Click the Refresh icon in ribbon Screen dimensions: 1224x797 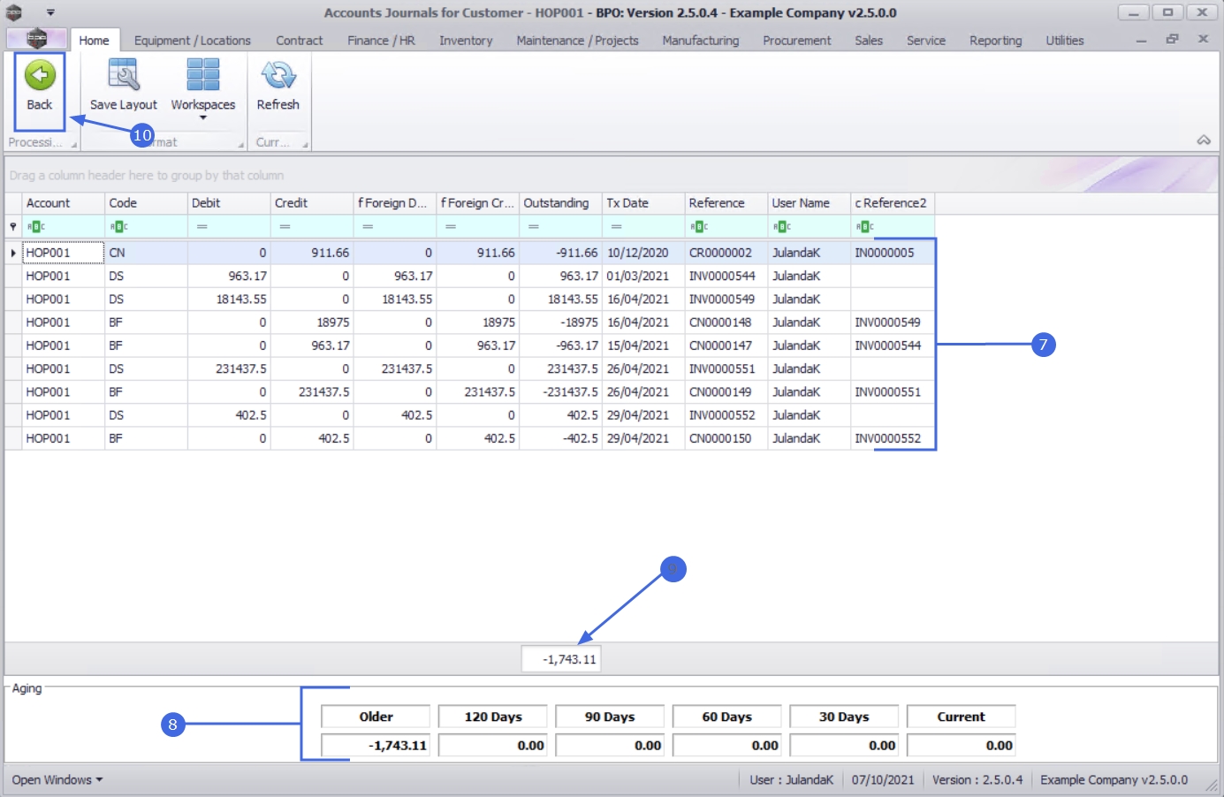(x=277, y=76)
